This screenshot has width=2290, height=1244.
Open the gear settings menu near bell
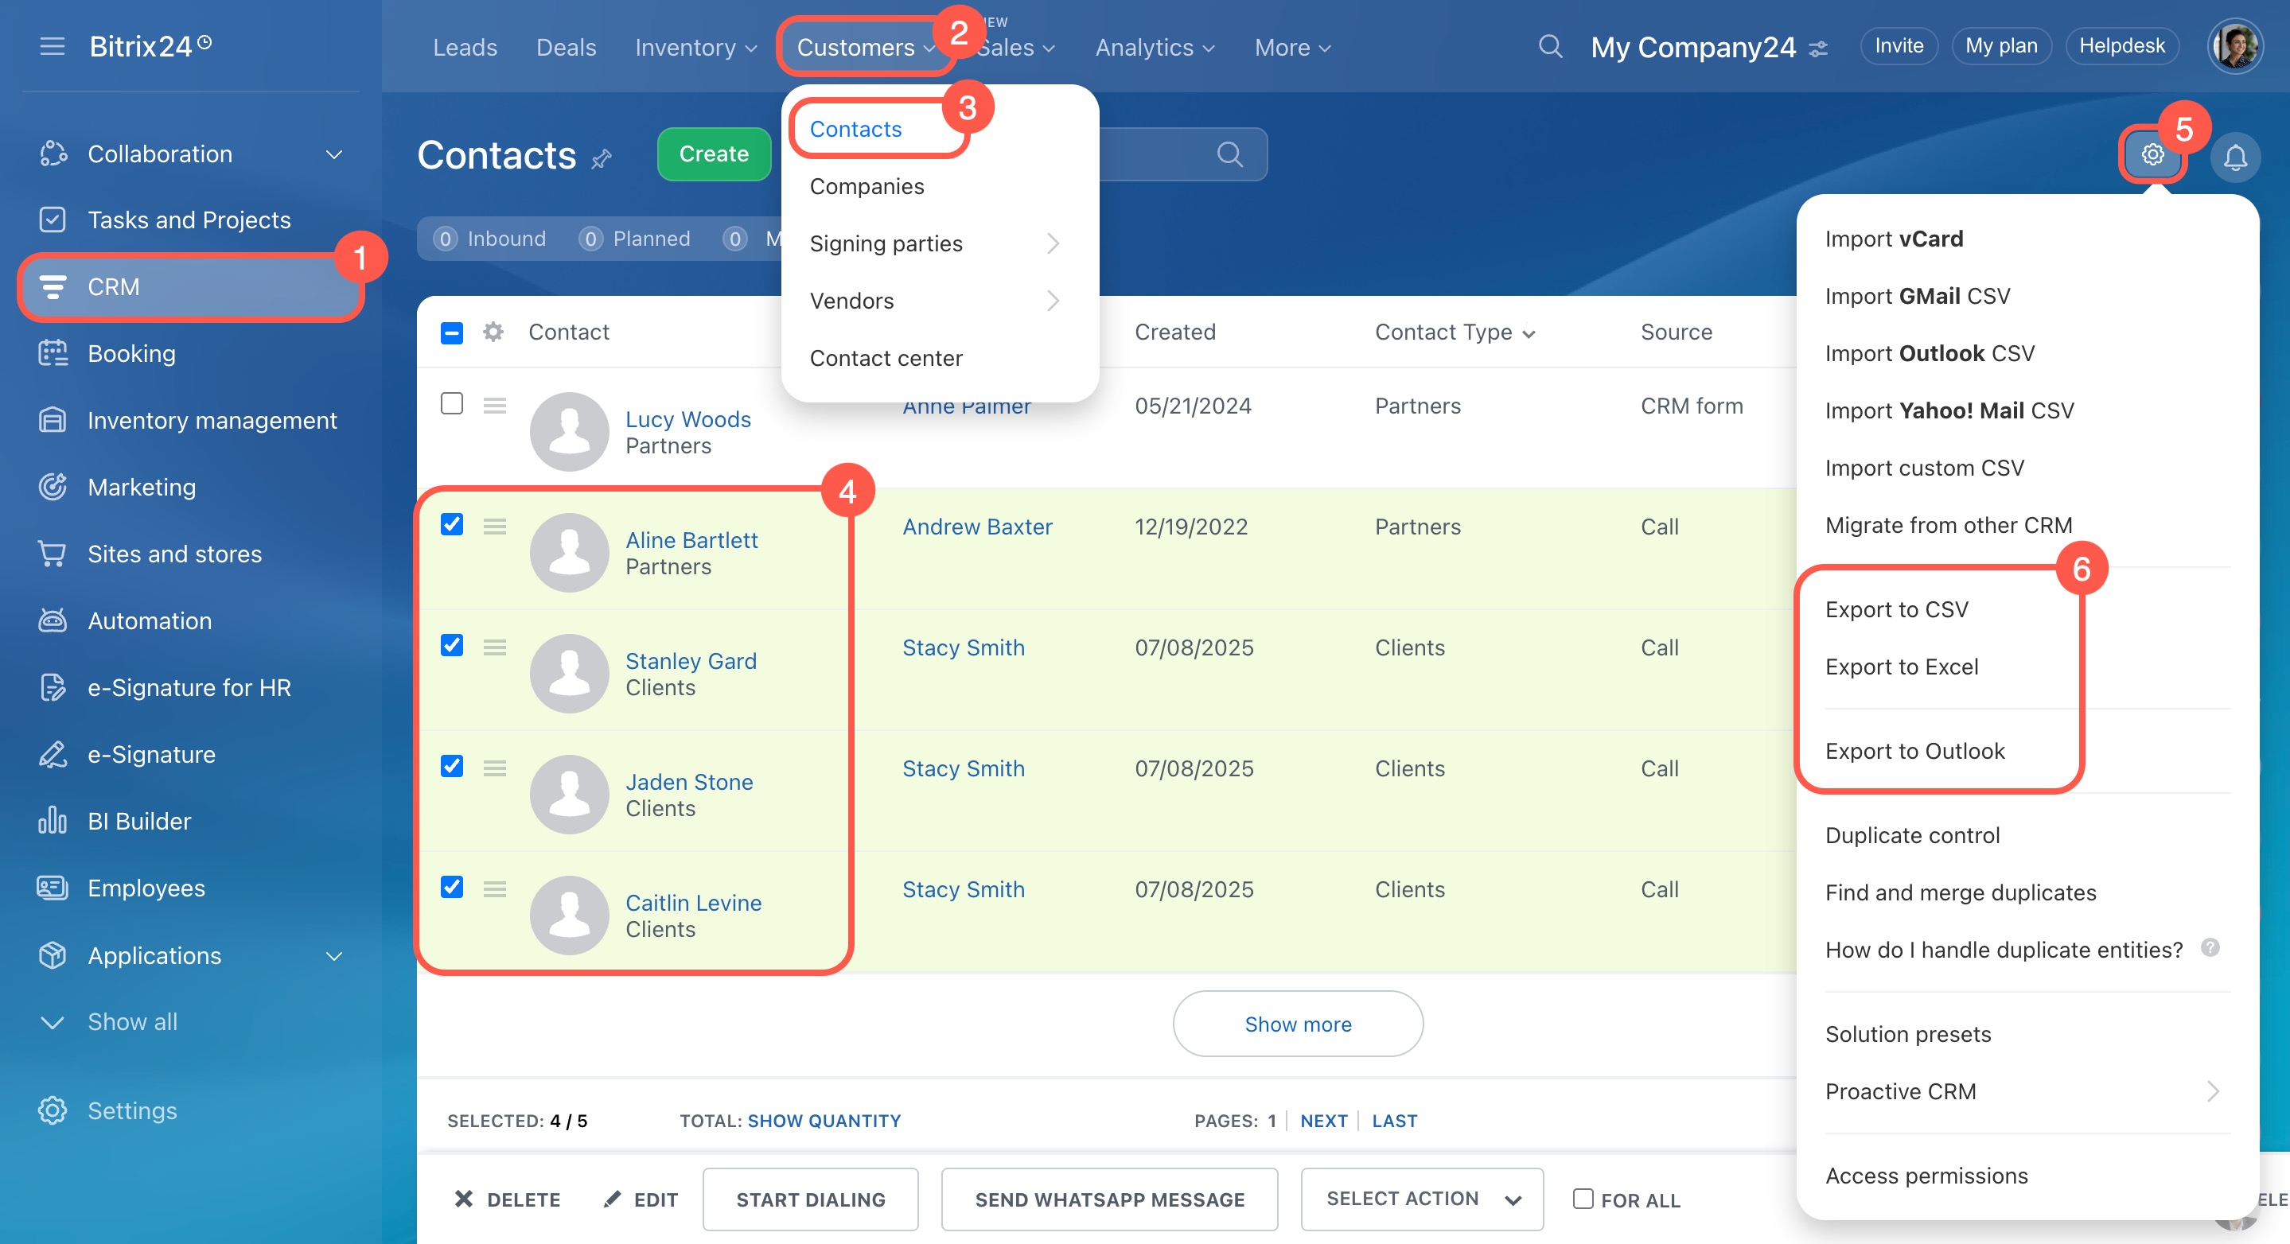coord(2152,154)
